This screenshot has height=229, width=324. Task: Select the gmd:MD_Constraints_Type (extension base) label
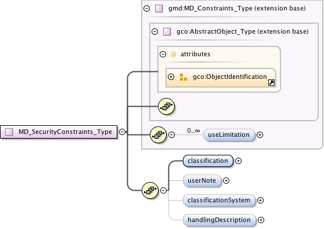(237, 9)
